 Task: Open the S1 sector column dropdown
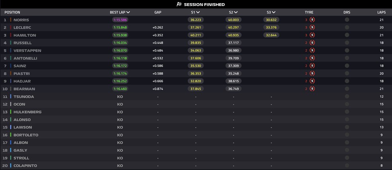tap(198, 12)
